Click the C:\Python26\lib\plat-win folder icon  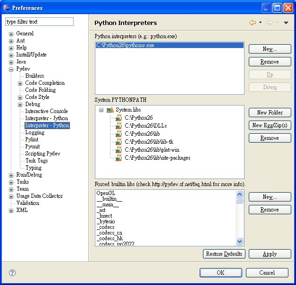[x=118, y=150]
